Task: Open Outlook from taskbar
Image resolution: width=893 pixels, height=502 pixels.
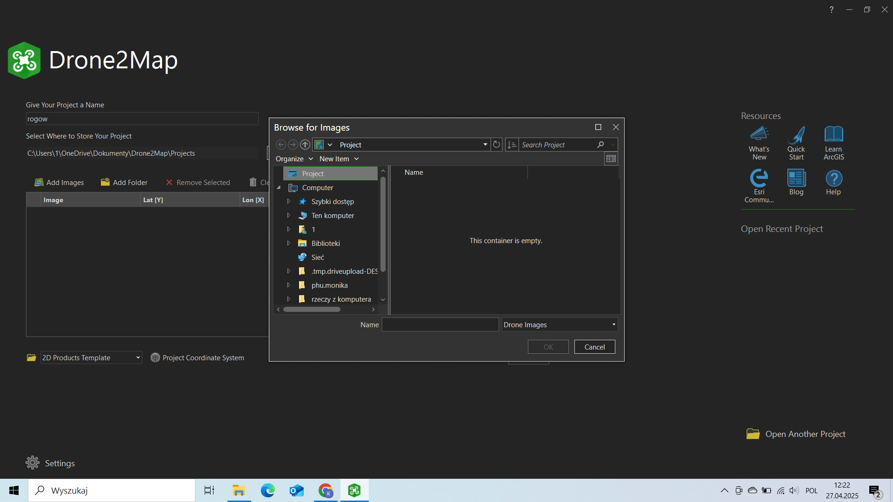Action: (x=297, y=490)
